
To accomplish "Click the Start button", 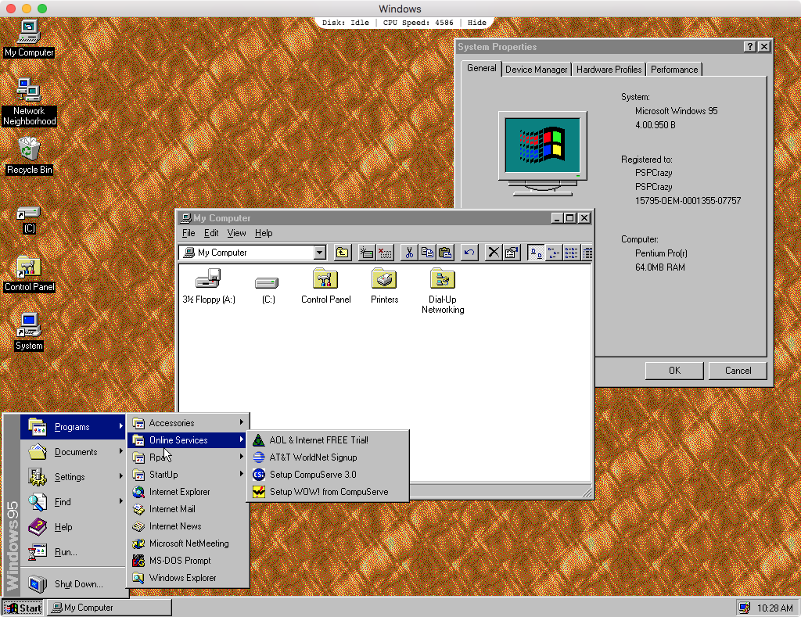I will click(x=23, y=608).
